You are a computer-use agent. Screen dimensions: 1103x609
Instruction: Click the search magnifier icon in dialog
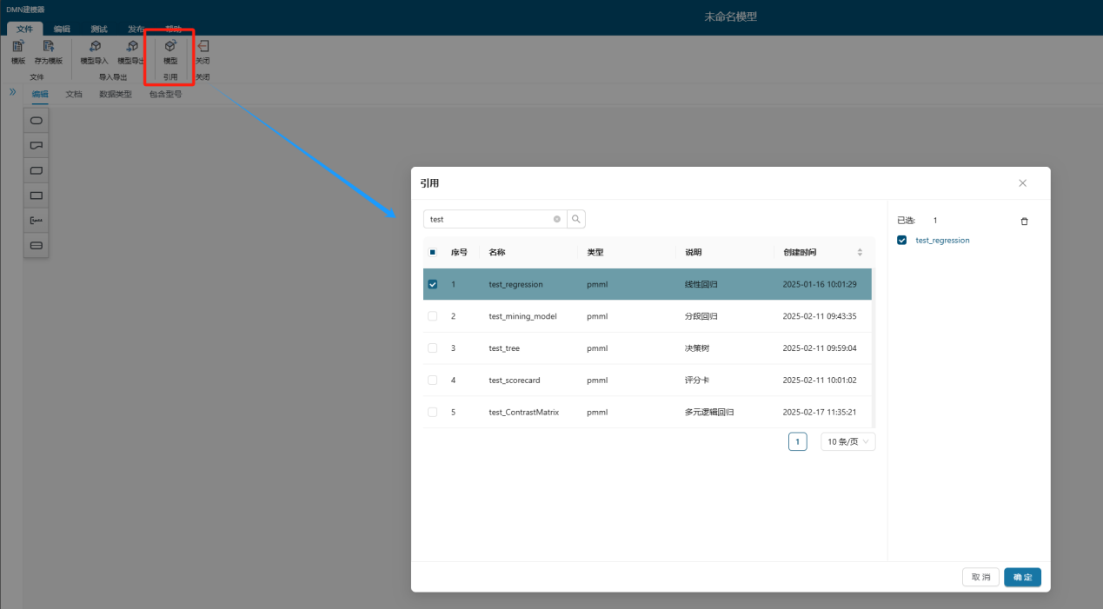click(x=576, y=219)
